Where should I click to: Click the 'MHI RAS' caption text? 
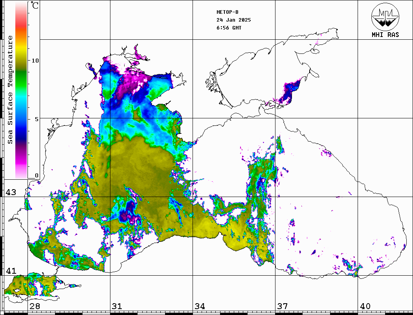[x=385, y=35]
